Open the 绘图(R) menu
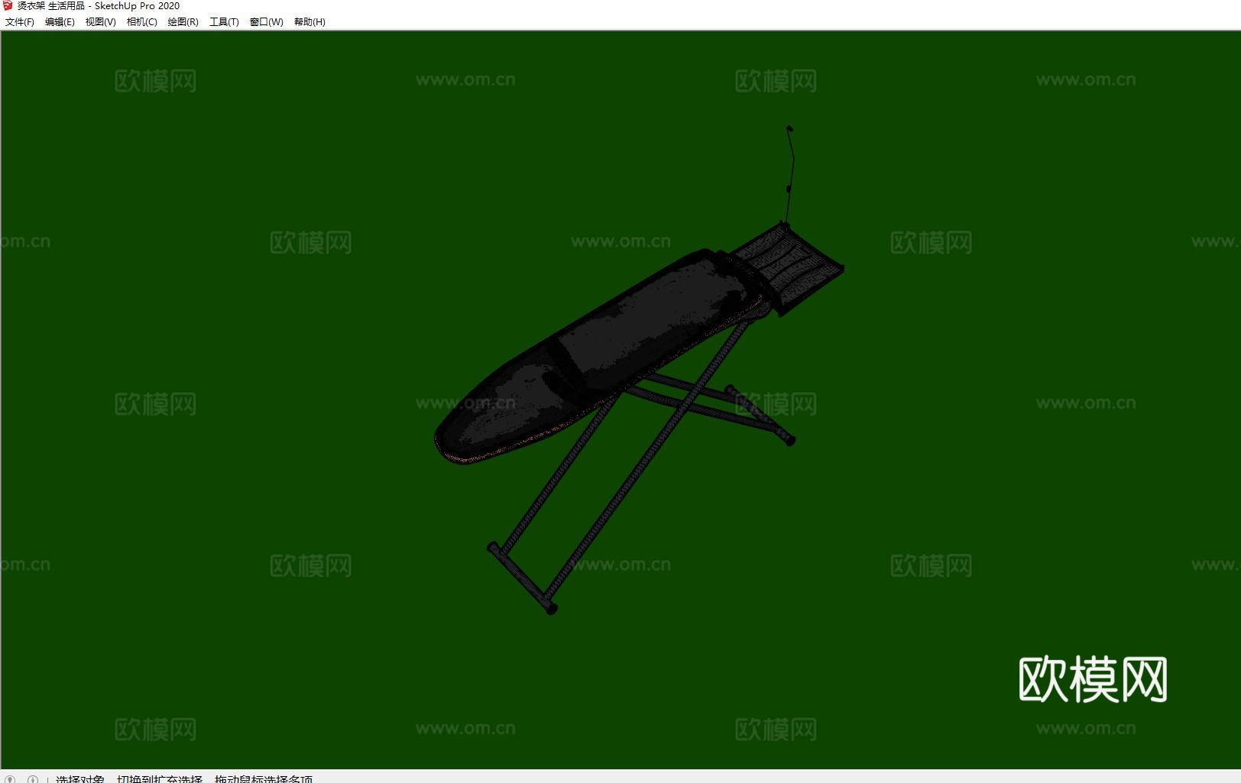Screen dimensions: 1241x783 pos(183,22)
